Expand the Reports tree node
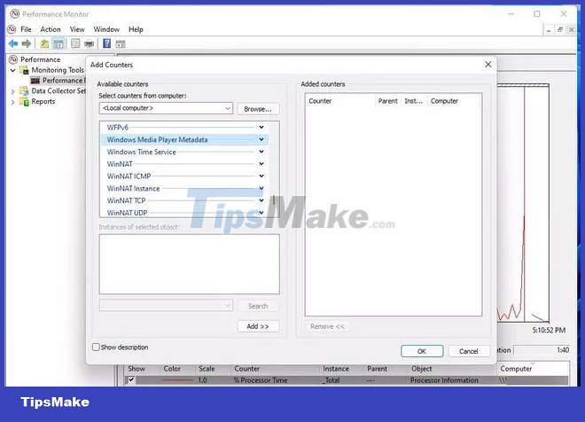 click(13, 101)
